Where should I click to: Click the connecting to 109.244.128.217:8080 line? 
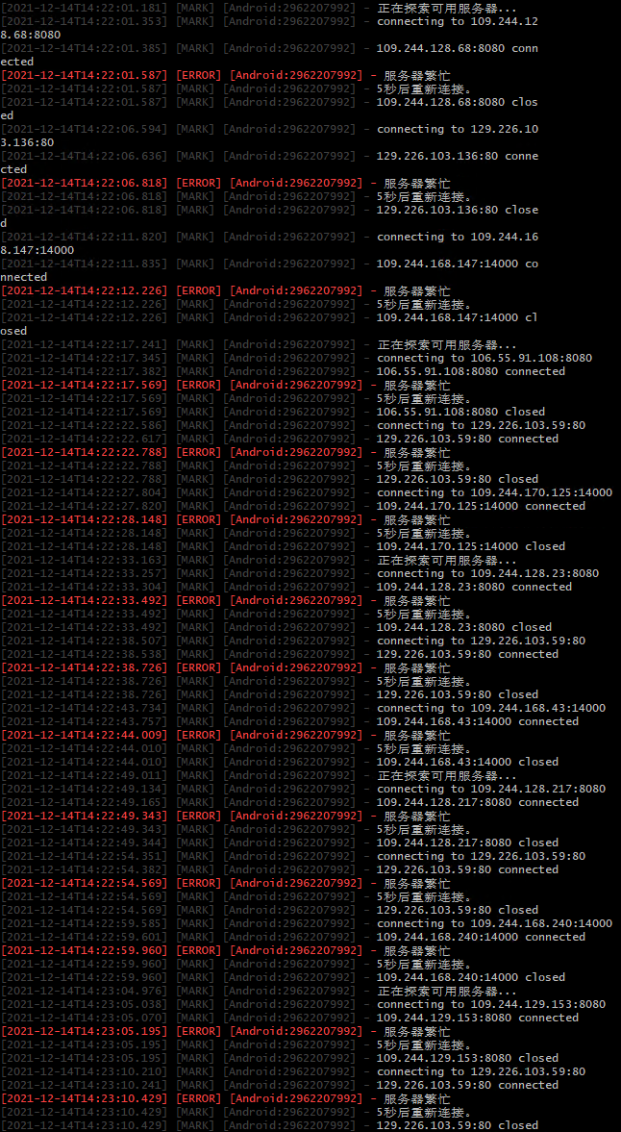pos(303,789)
